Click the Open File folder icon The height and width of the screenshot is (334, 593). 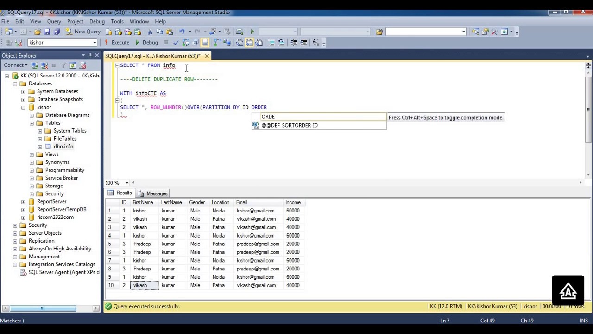click(38, 32)
